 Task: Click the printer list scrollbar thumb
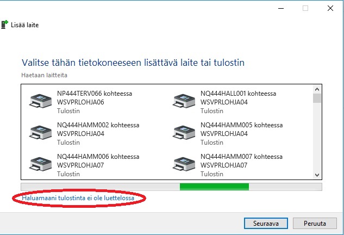317,98
